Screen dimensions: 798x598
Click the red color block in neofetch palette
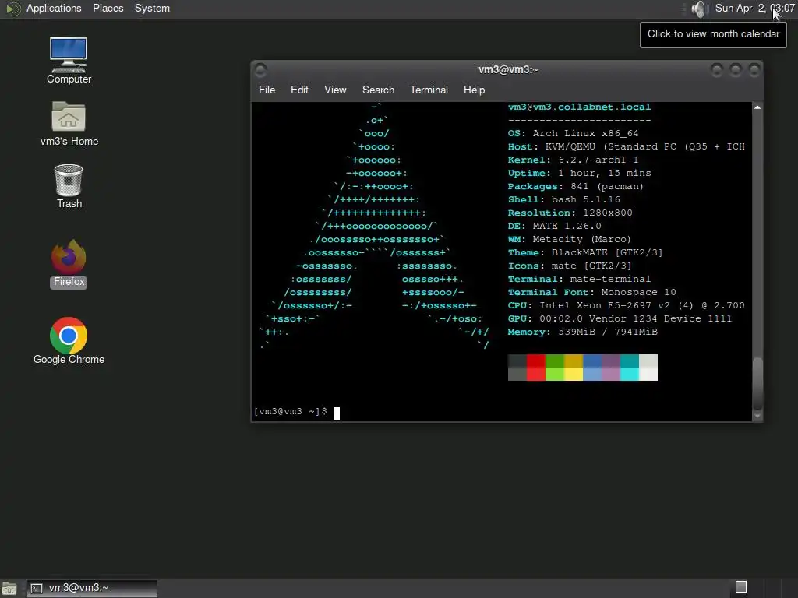click(x=536, y=368)
